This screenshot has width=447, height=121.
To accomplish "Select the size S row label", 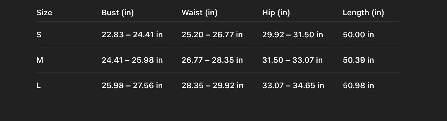I will [x=39, y=35].
